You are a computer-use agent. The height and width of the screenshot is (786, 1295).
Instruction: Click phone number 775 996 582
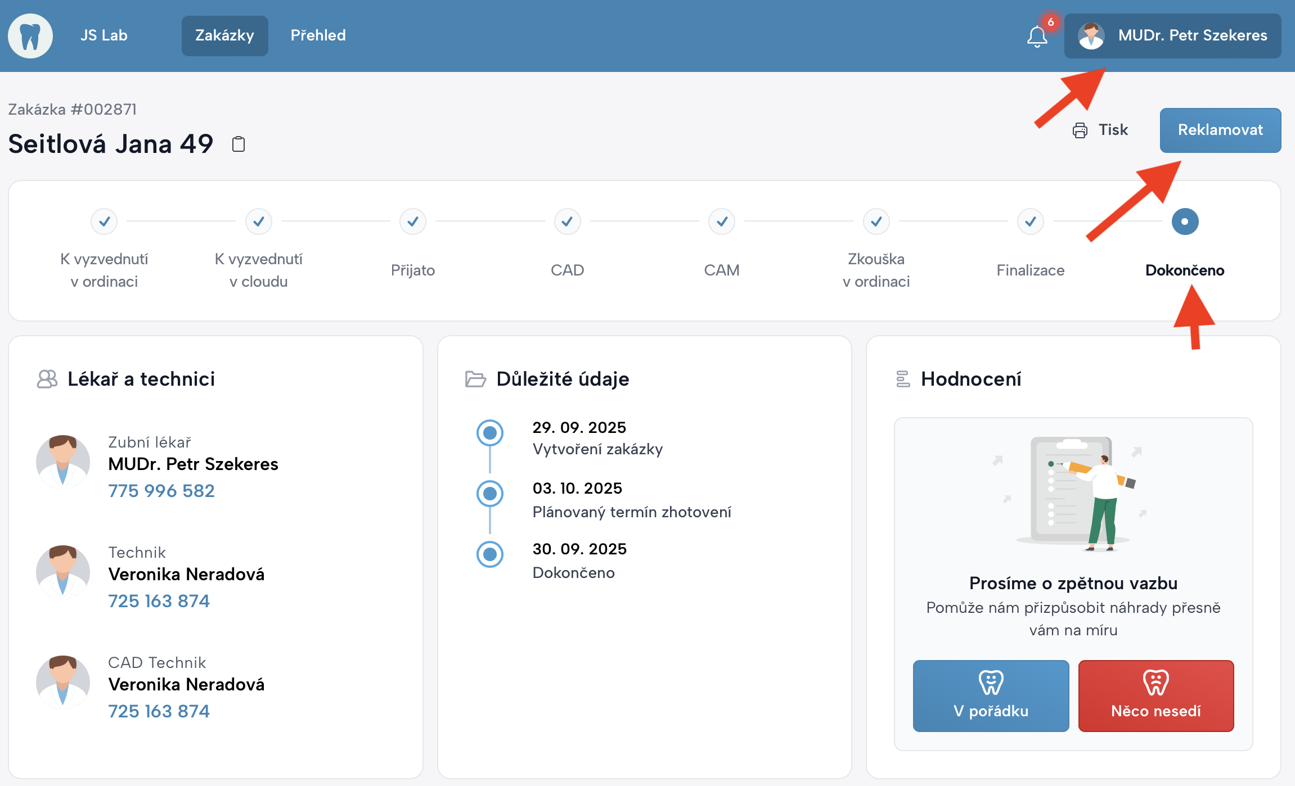161,491
